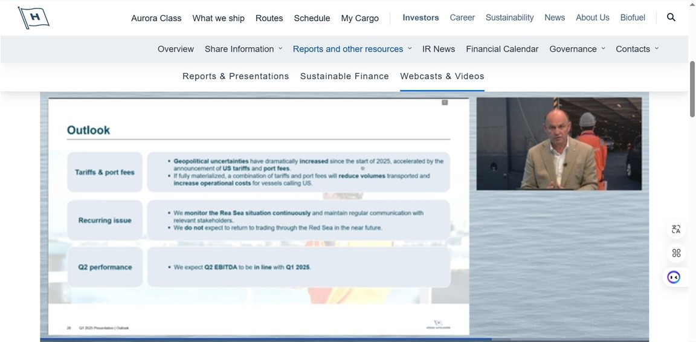Image resolution: width=696 pixels, height=342 pixels.
Task: Open the four-squares apps icon
Action: (x=676, y=253)
